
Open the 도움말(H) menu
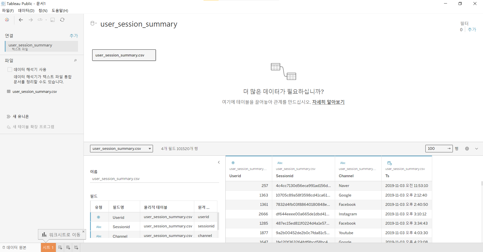60,11
